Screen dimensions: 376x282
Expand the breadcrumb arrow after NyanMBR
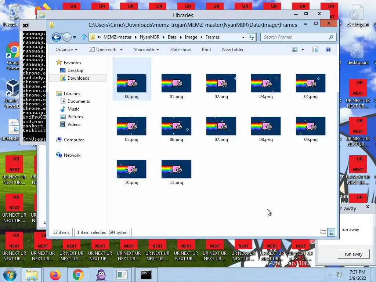pyautogui.click(x=163, y=37)
